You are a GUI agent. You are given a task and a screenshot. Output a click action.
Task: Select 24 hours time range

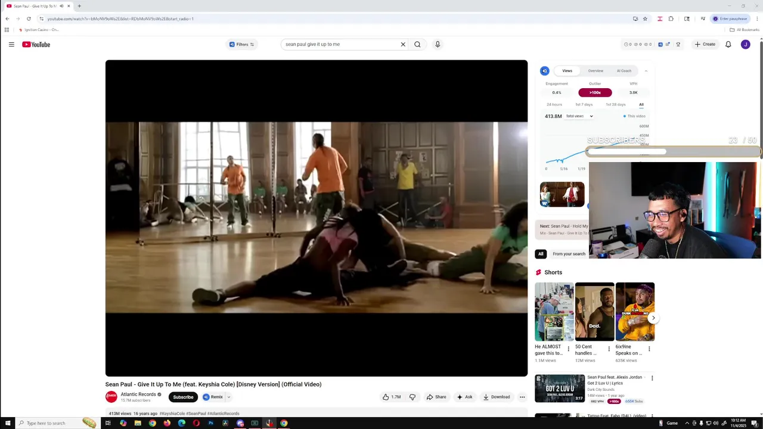[x=554, y=104]
